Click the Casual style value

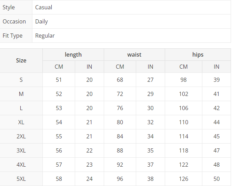[44, 7]
